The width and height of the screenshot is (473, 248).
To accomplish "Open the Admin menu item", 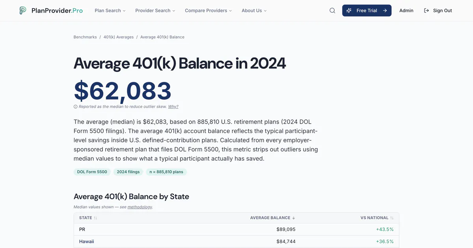I will click(x=406, y=11).
